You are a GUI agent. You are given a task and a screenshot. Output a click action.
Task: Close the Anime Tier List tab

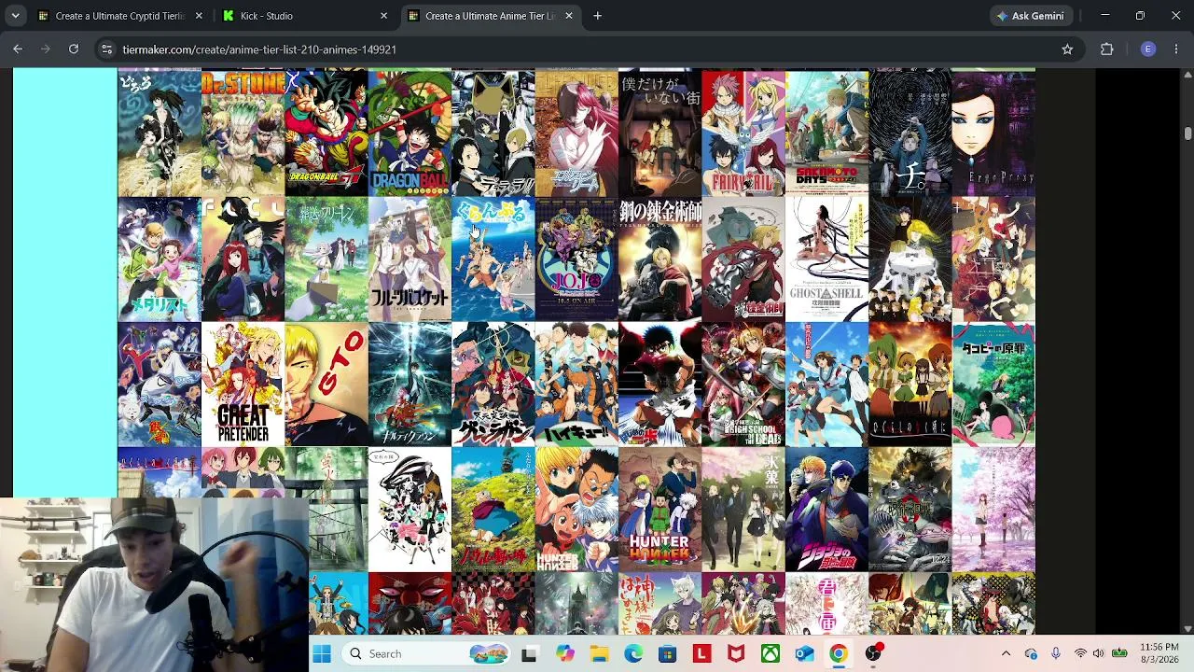tap(569, 16)
